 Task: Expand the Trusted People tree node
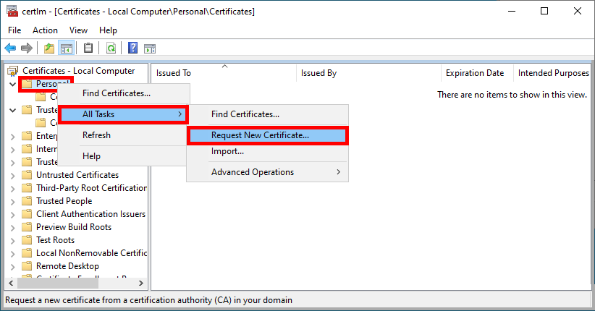click(x=13, y=201)
